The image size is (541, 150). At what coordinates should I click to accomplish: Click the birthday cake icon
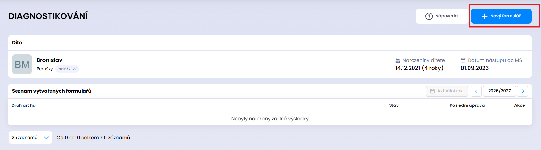(398, 60)
